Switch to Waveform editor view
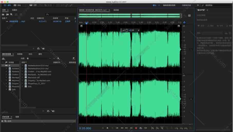The height and width of the screenshot is (132, 233). click(x=7, y=5)
